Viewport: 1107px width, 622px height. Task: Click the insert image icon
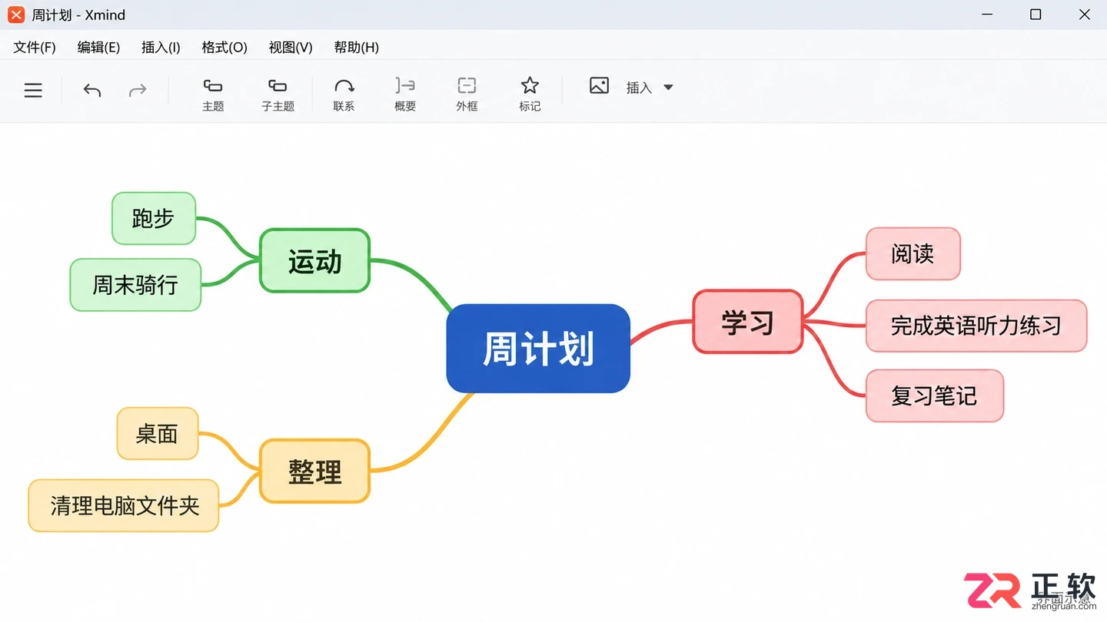pyautogui.click(x=599, y=86)
